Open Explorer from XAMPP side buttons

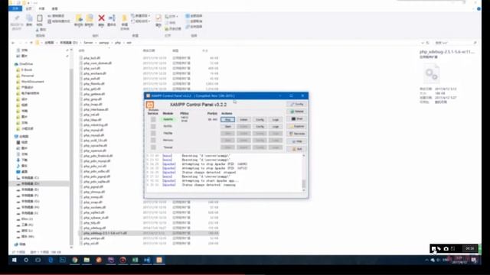[x=296, y=126]
